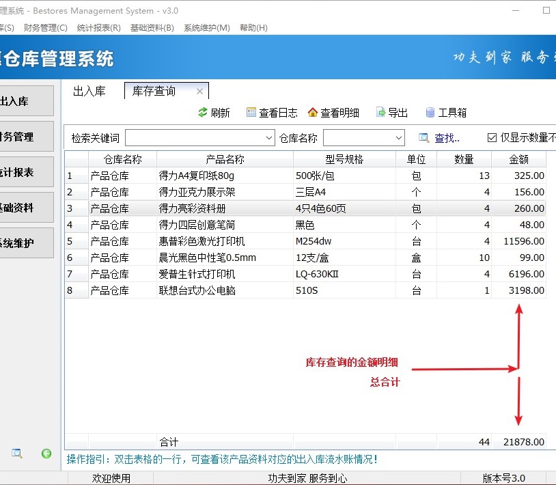Click the 6196.00 amount cell
This screenshot has width=556, height=485.
518,274
